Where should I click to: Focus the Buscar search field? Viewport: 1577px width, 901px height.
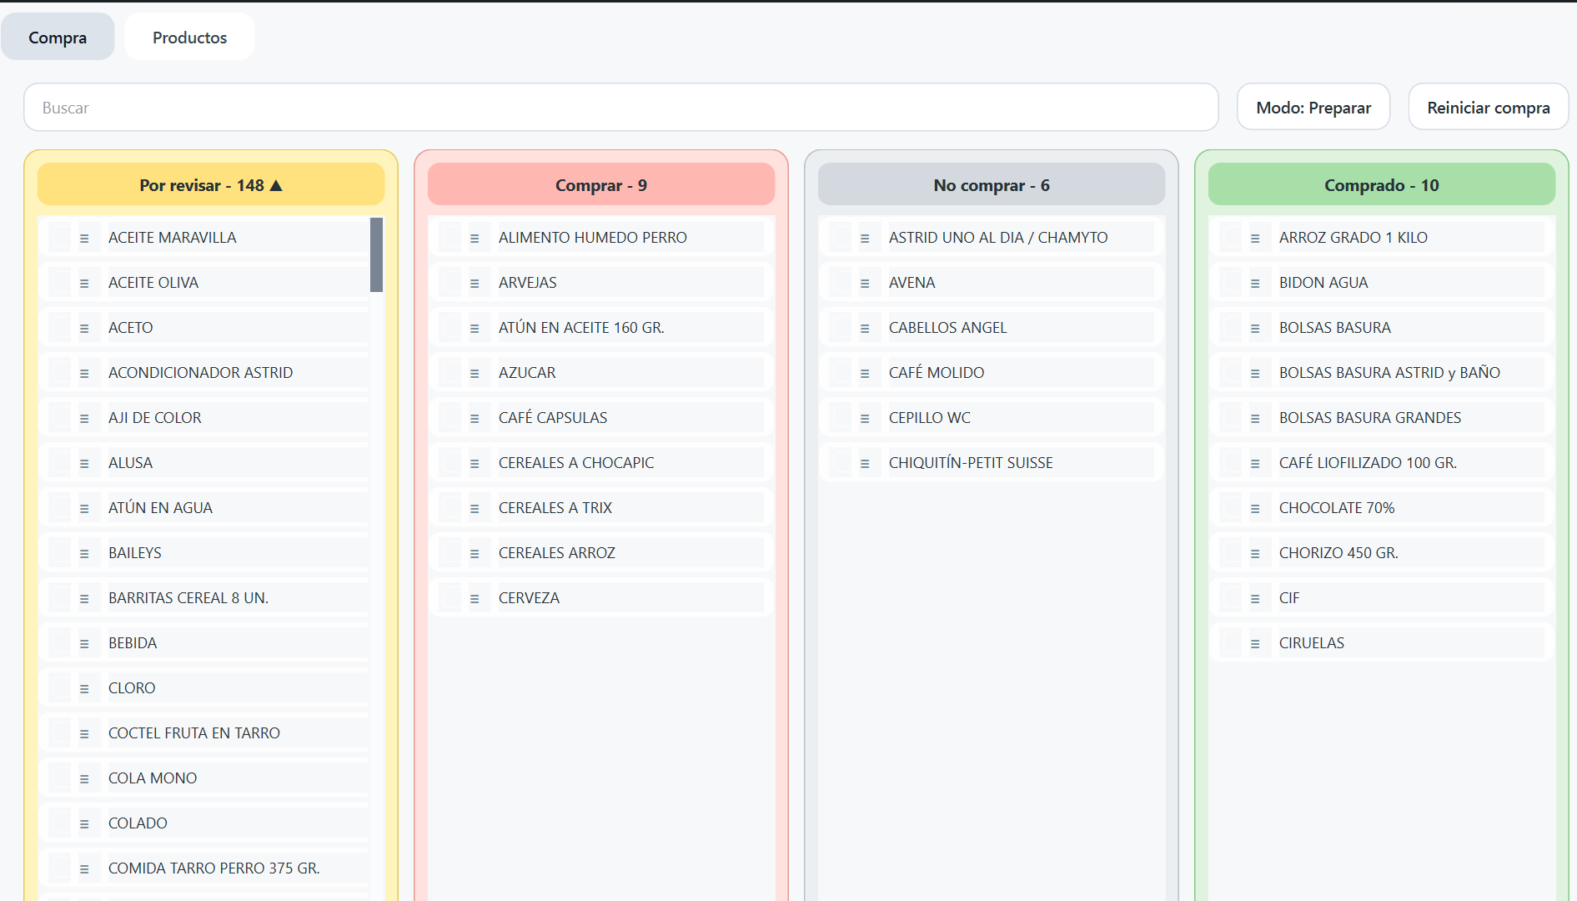pyautogui.click(x=621, y=108)
